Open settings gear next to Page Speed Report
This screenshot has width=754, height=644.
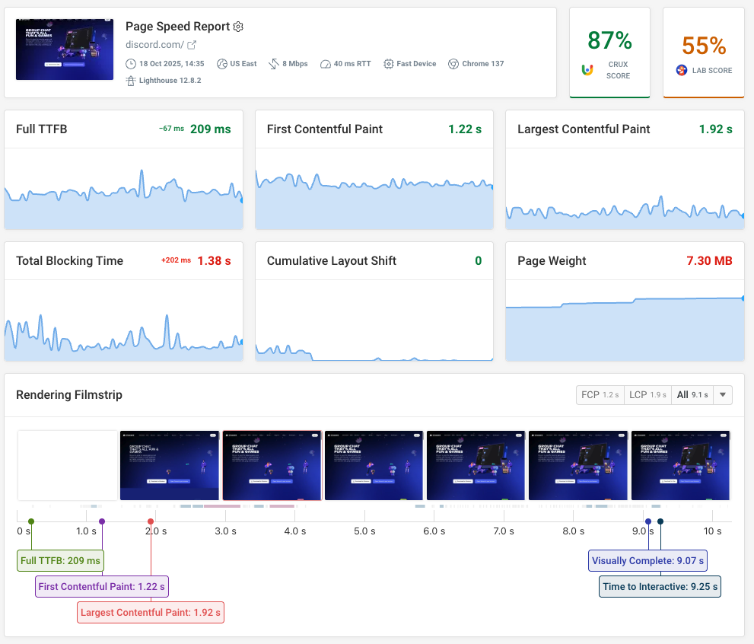[238, 27]
